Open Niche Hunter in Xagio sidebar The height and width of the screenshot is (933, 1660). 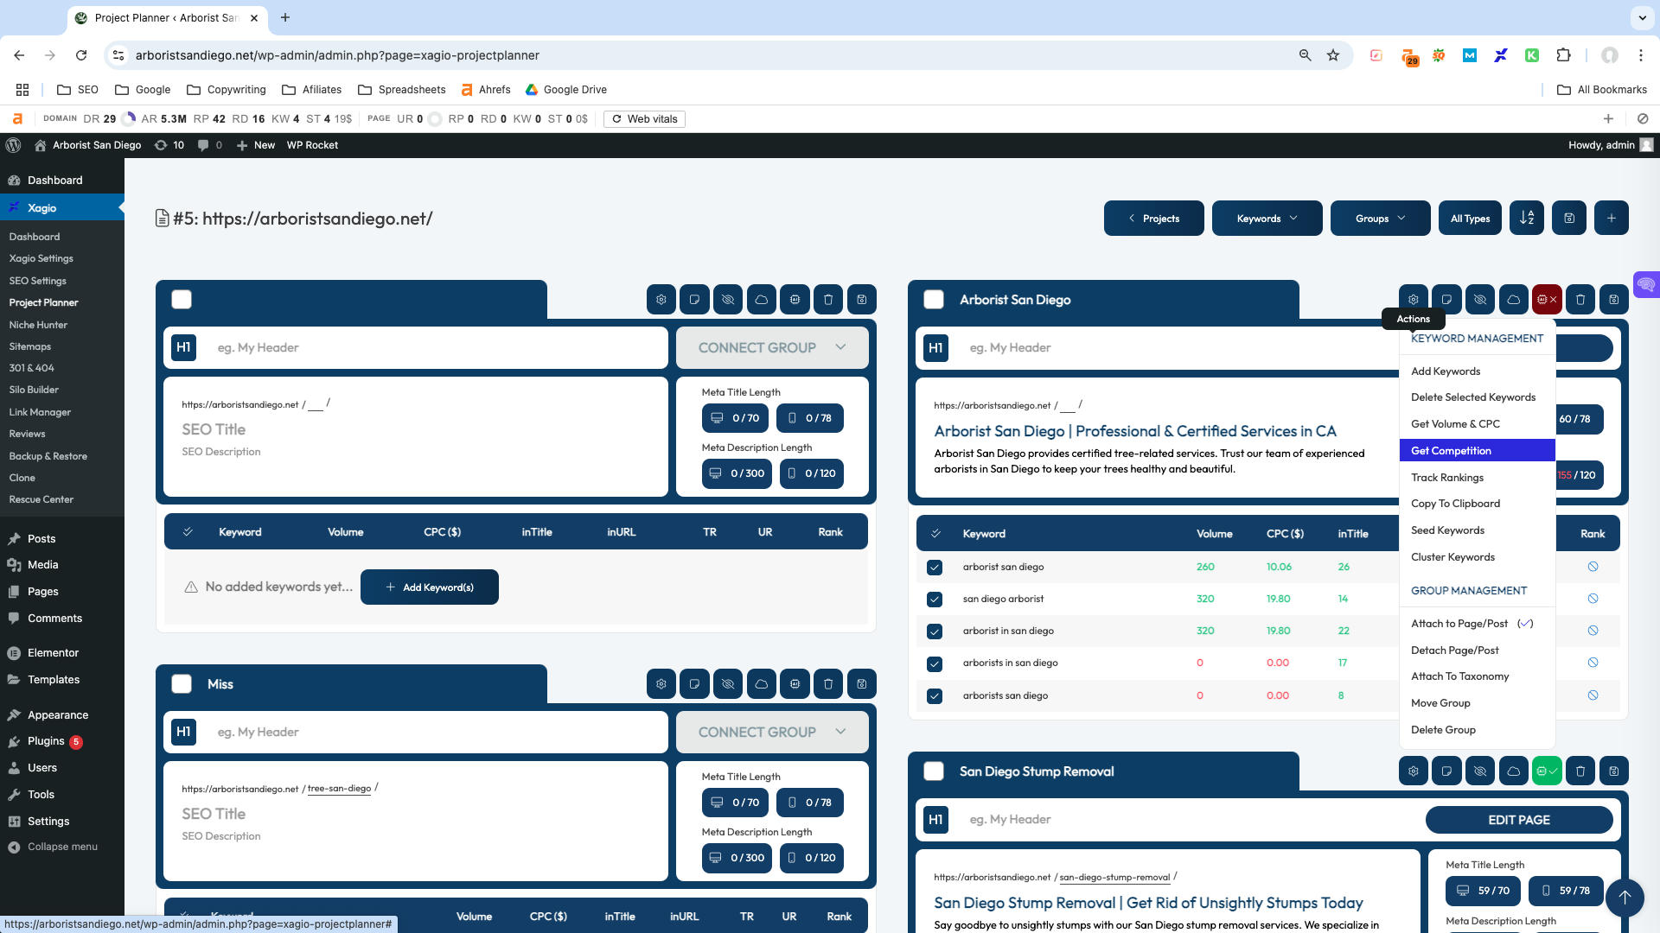38,325
